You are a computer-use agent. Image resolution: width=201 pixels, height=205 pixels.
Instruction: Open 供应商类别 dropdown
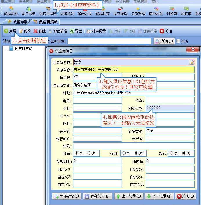[x=97, y=85]
